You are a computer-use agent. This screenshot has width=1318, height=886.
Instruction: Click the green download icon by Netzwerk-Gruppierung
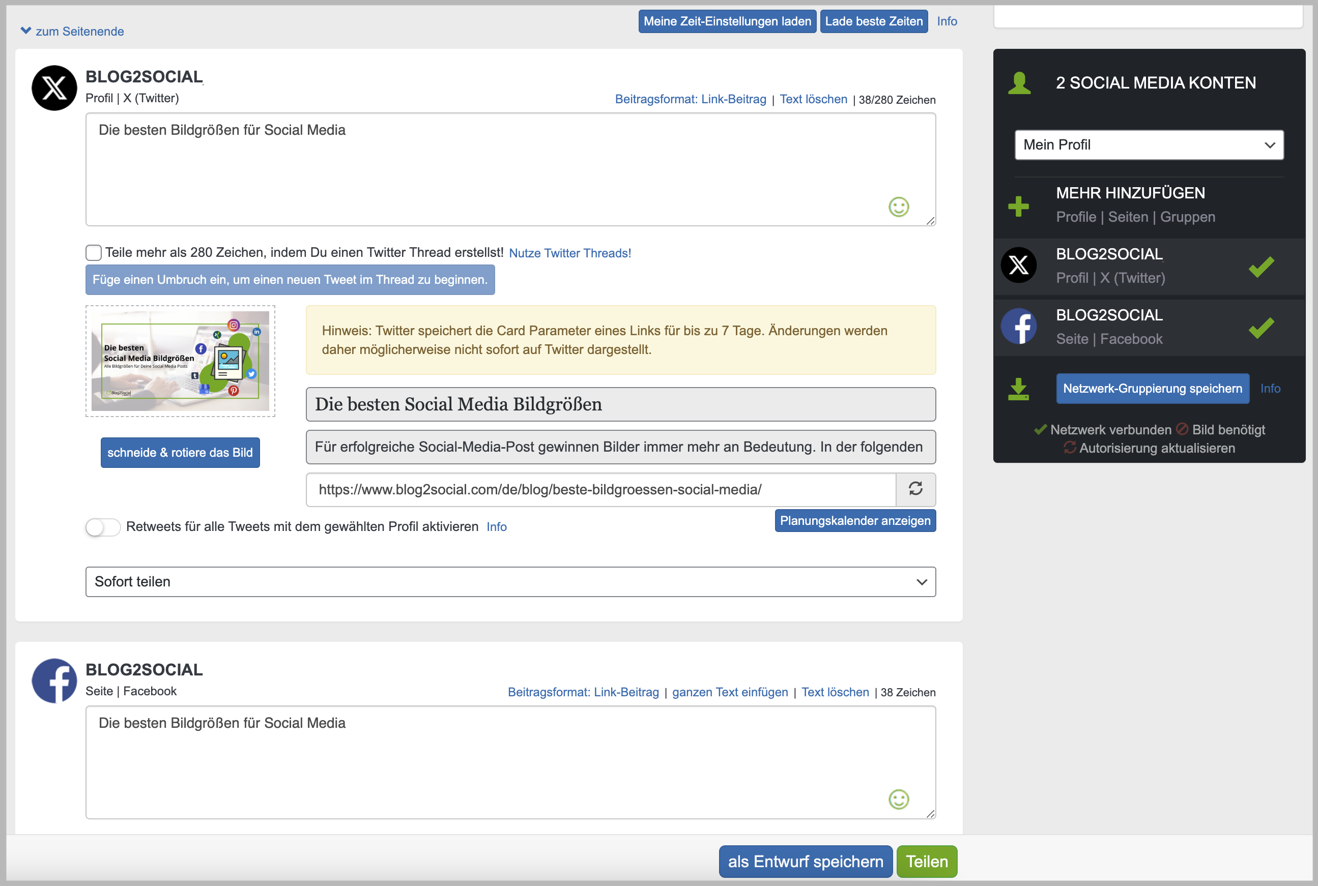tap(1018, 389)
